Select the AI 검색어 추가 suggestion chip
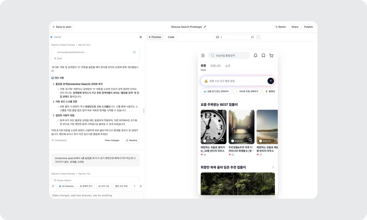The image size is (367, 220). point(86,186)
